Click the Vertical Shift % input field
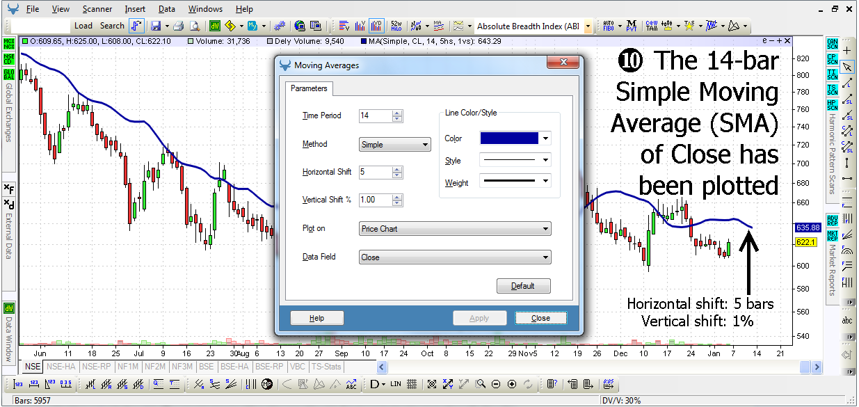This screenshot has width=859, height=407. (376, 200)
